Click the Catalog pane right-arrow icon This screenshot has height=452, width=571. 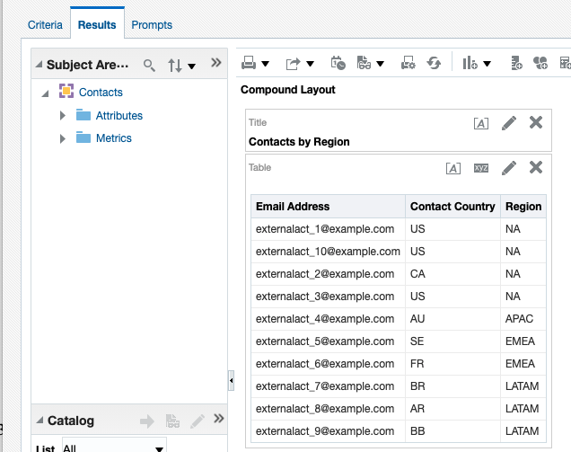pos(147,421)
